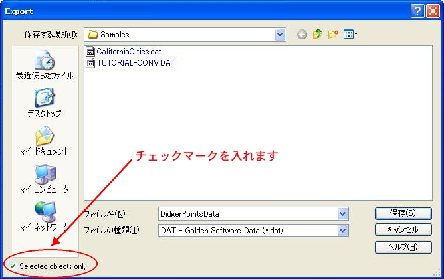Viewport: 444px width, 279px height.
Task: Open My Network (マイ ネットワーク)
Action: tap(45, 216)
